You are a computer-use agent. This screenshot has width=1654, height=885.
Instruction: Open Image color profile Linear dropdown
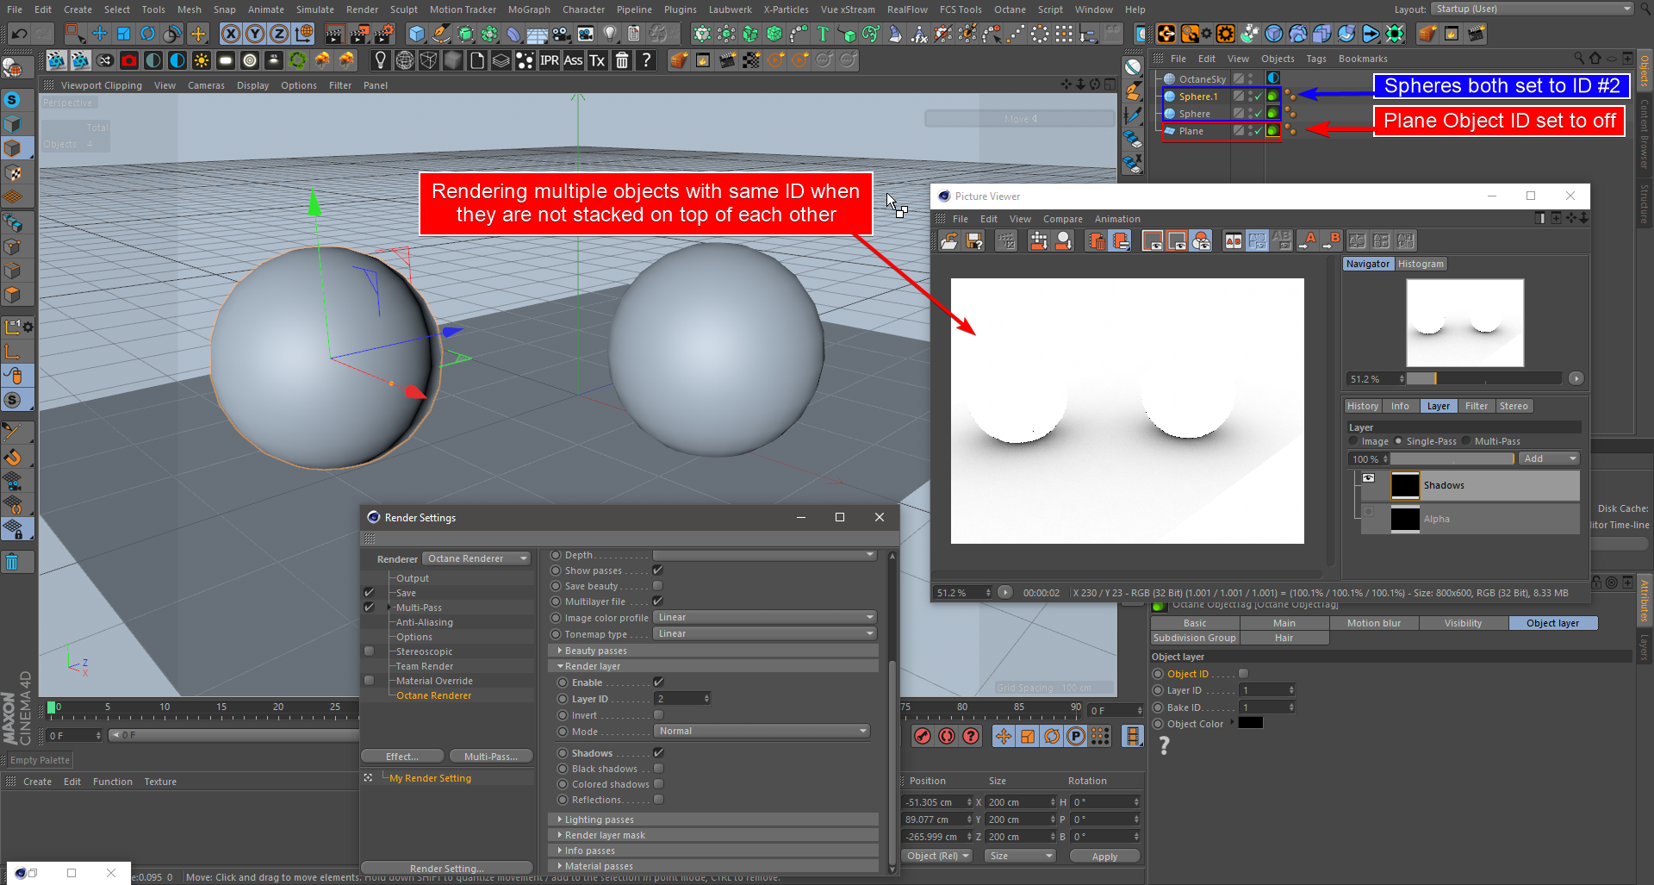765,617
